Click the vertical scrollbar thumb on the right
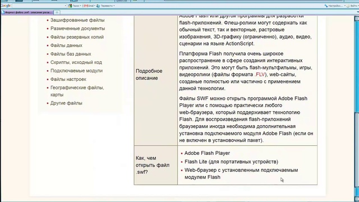Image resolution: width=359 pixels, height=202 pixels. 357,150
